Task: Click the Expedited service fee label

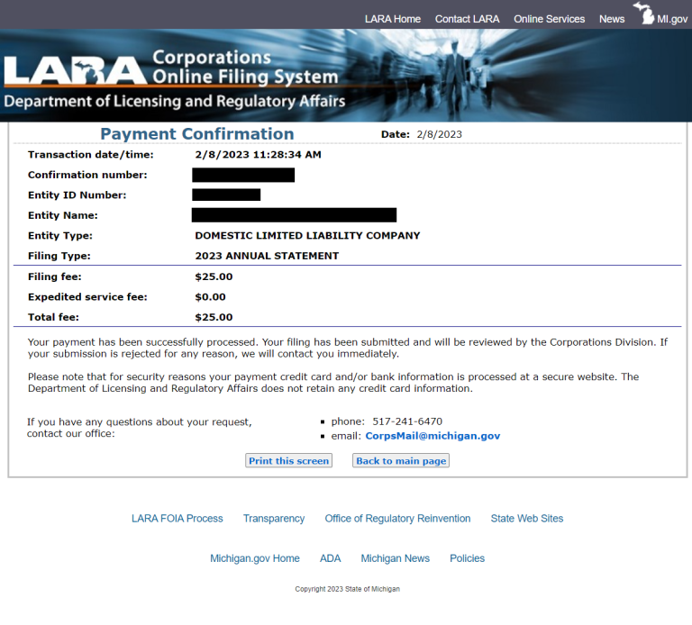Action: pyautogui.click(x=87, y=297)
